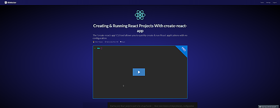
Task: Open the Topics menu link
Action: (262, 3)
